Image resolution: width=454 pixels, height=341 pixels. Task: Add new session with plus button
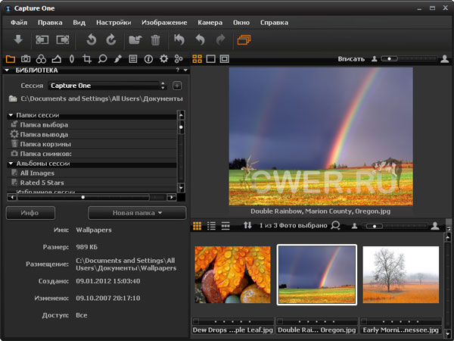(177, 86)
